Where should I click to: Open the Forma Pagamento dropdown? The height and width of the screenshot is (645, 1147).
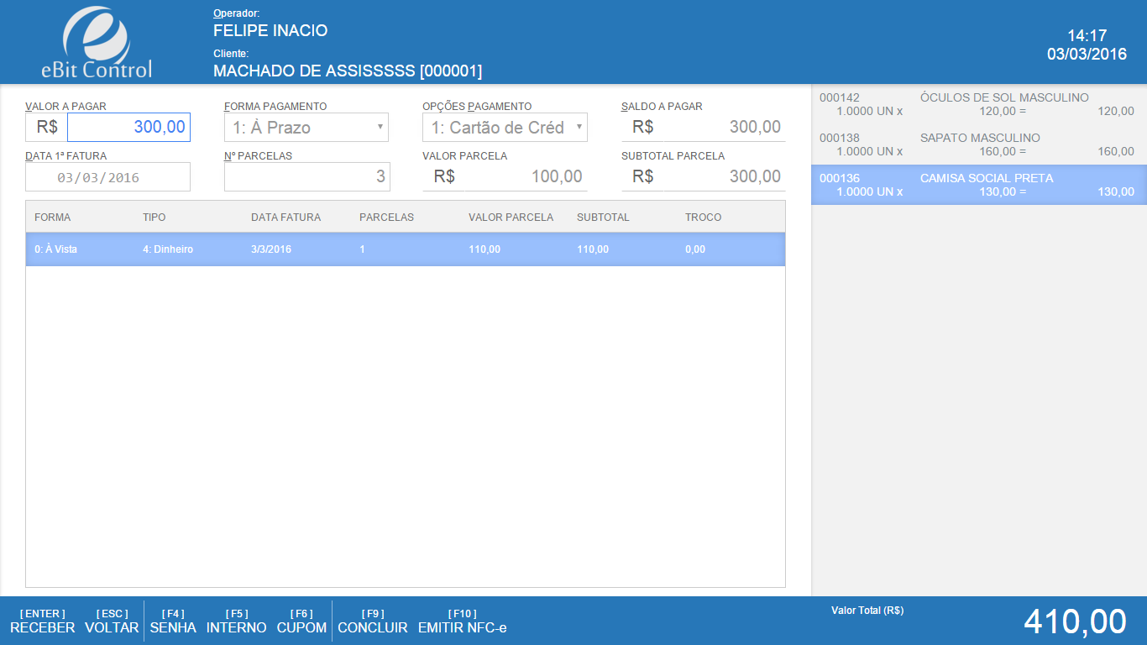click(x=306, y=128)
